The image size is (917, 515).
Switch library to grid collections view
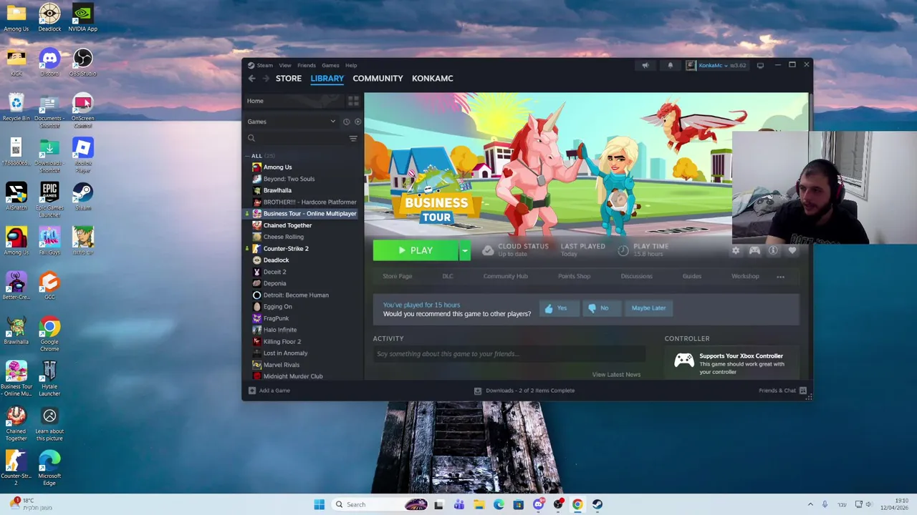pyautogui.click(x=353, y=101)
